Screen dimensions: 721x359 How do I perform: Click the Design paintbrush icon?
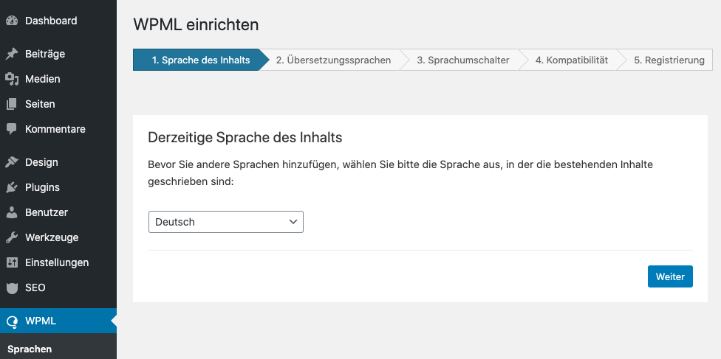pos(12,162)
